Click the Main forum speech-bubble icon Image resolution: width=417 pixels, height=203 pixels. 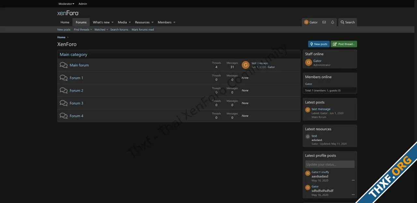[64, 65]
